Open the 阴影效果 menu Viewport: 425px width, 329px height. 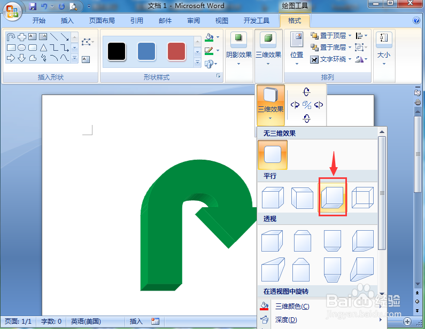(x=238, y=49)
